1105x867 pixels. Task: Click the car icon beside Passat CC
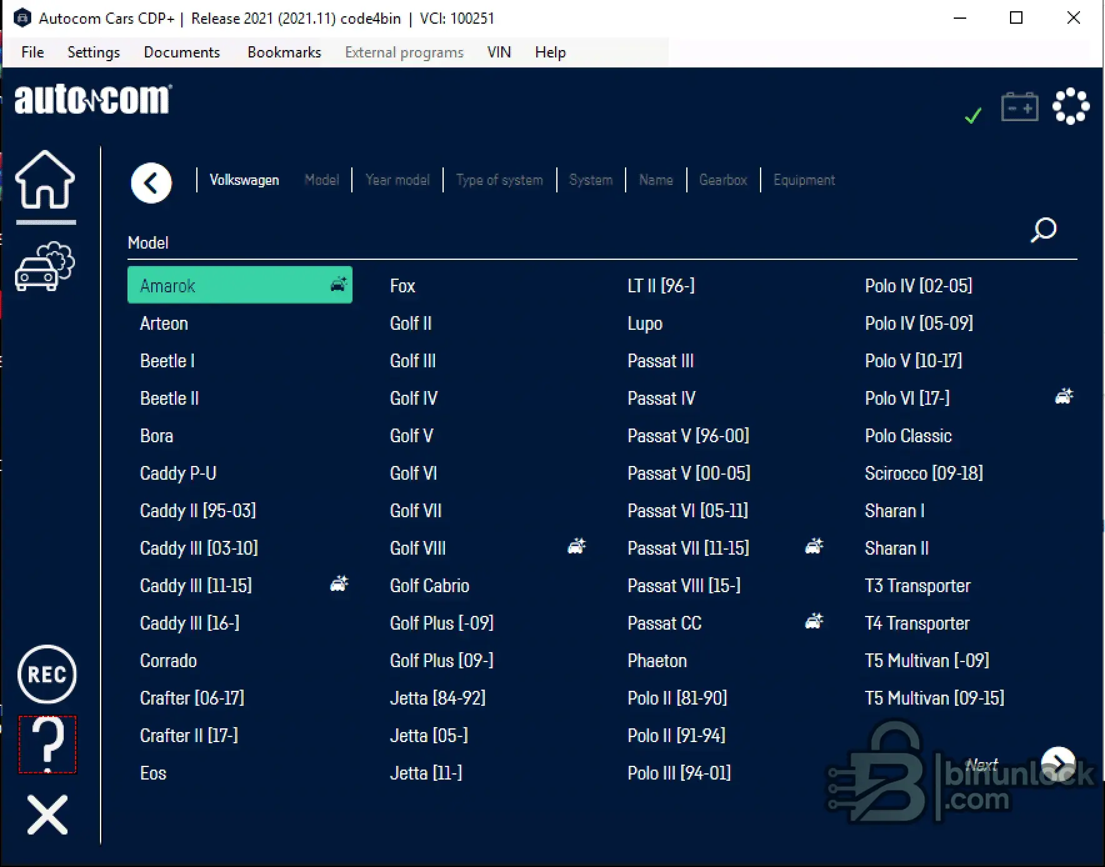tap(814, 622)
